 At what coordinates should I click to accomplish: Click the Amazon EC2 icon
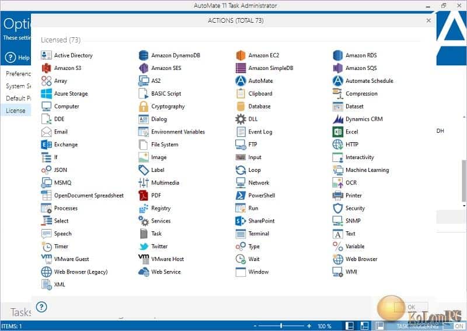click(x=241, y=55)
